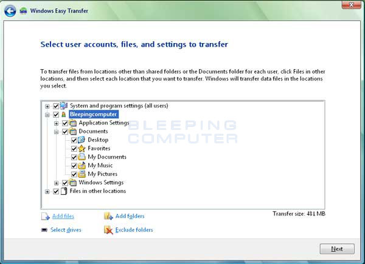Click the Application Settings folder icon
This screenshot has width=365, height=264.
coord(73,123)
